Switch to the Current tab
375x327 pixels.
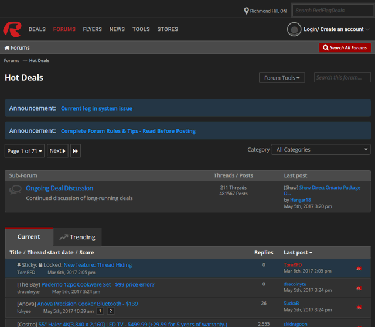(x=29, y=237)
